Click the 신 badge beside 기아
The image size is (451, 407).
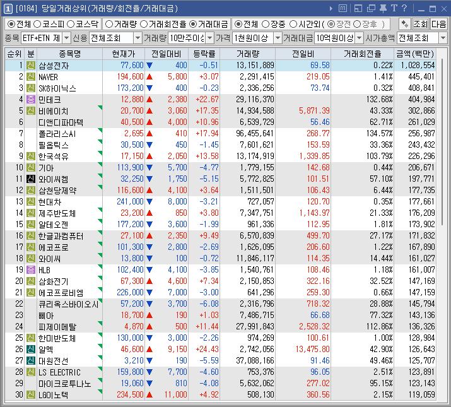31,167
